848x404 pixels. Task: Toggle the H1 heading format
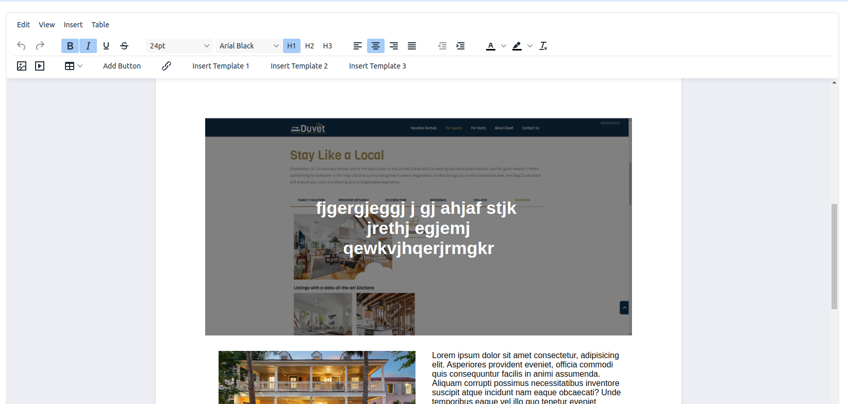[291, 46]
